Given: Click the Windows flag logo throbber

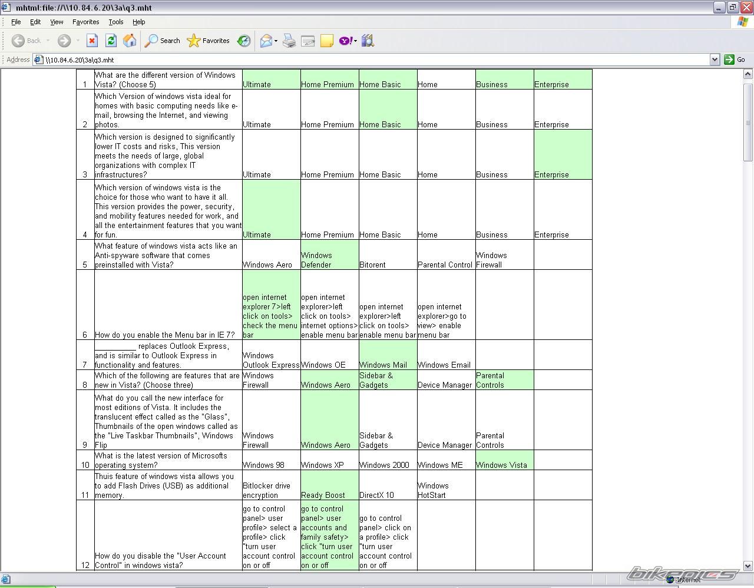Looking at the screenshot, I should pos(743,22).
